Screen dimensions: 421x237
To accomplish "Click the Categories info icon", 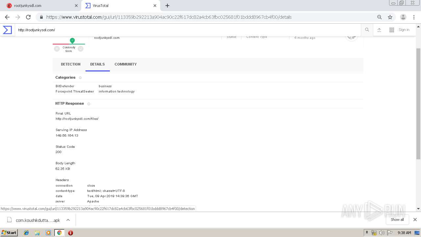I will pos(80,78).
